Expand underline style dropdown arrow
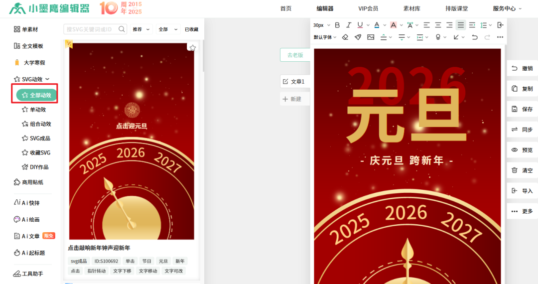538x284 pixels. coord(368,25)
